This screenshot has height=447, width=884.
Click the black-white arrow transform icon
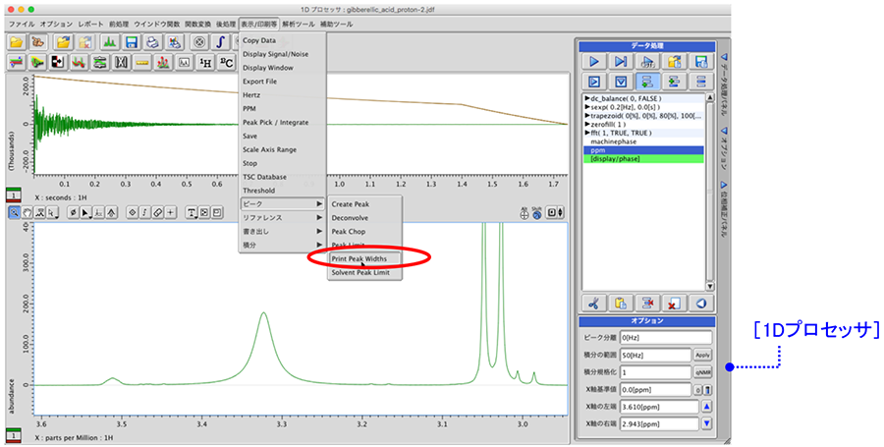58,63
